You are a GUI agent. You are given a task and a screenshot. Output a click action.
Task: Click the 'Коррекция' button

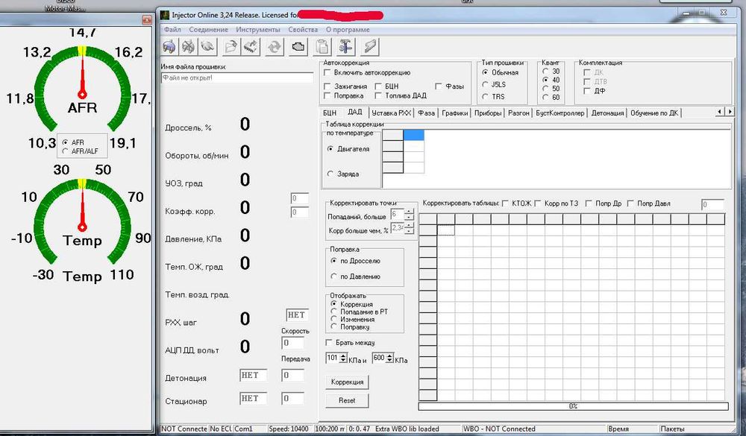click(347, 382)
